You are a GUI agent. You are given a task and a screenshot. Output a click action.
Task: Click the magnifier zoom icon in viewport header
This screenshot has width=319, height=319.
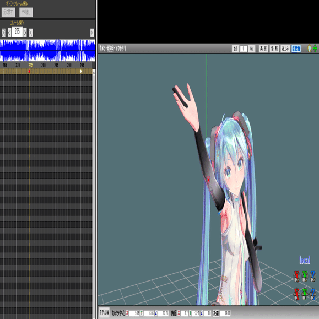click(x=310, y=48)
